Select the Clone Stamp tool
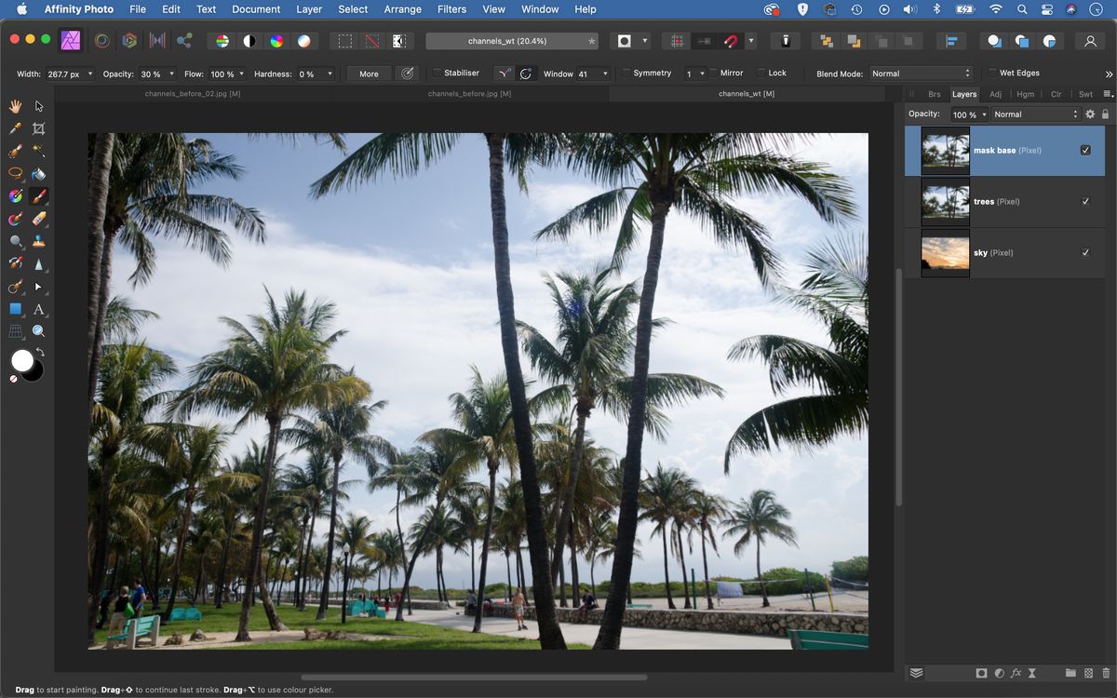 coord(38,240)
